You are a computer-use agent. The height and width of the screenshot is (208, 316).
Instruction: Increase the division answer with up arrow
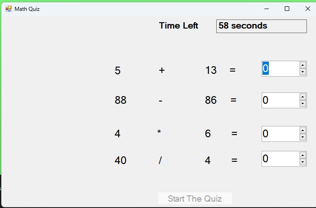[x=302, y=155]
